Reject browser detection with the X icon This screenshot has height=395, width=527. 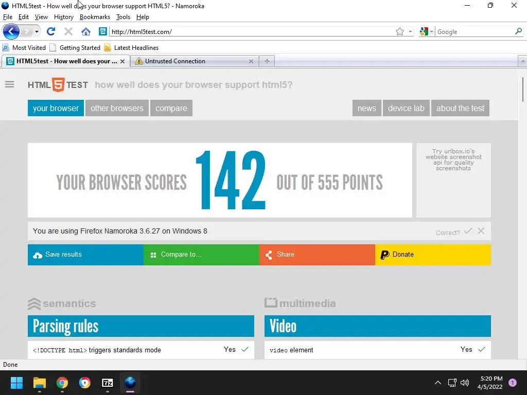click(481, 231)
